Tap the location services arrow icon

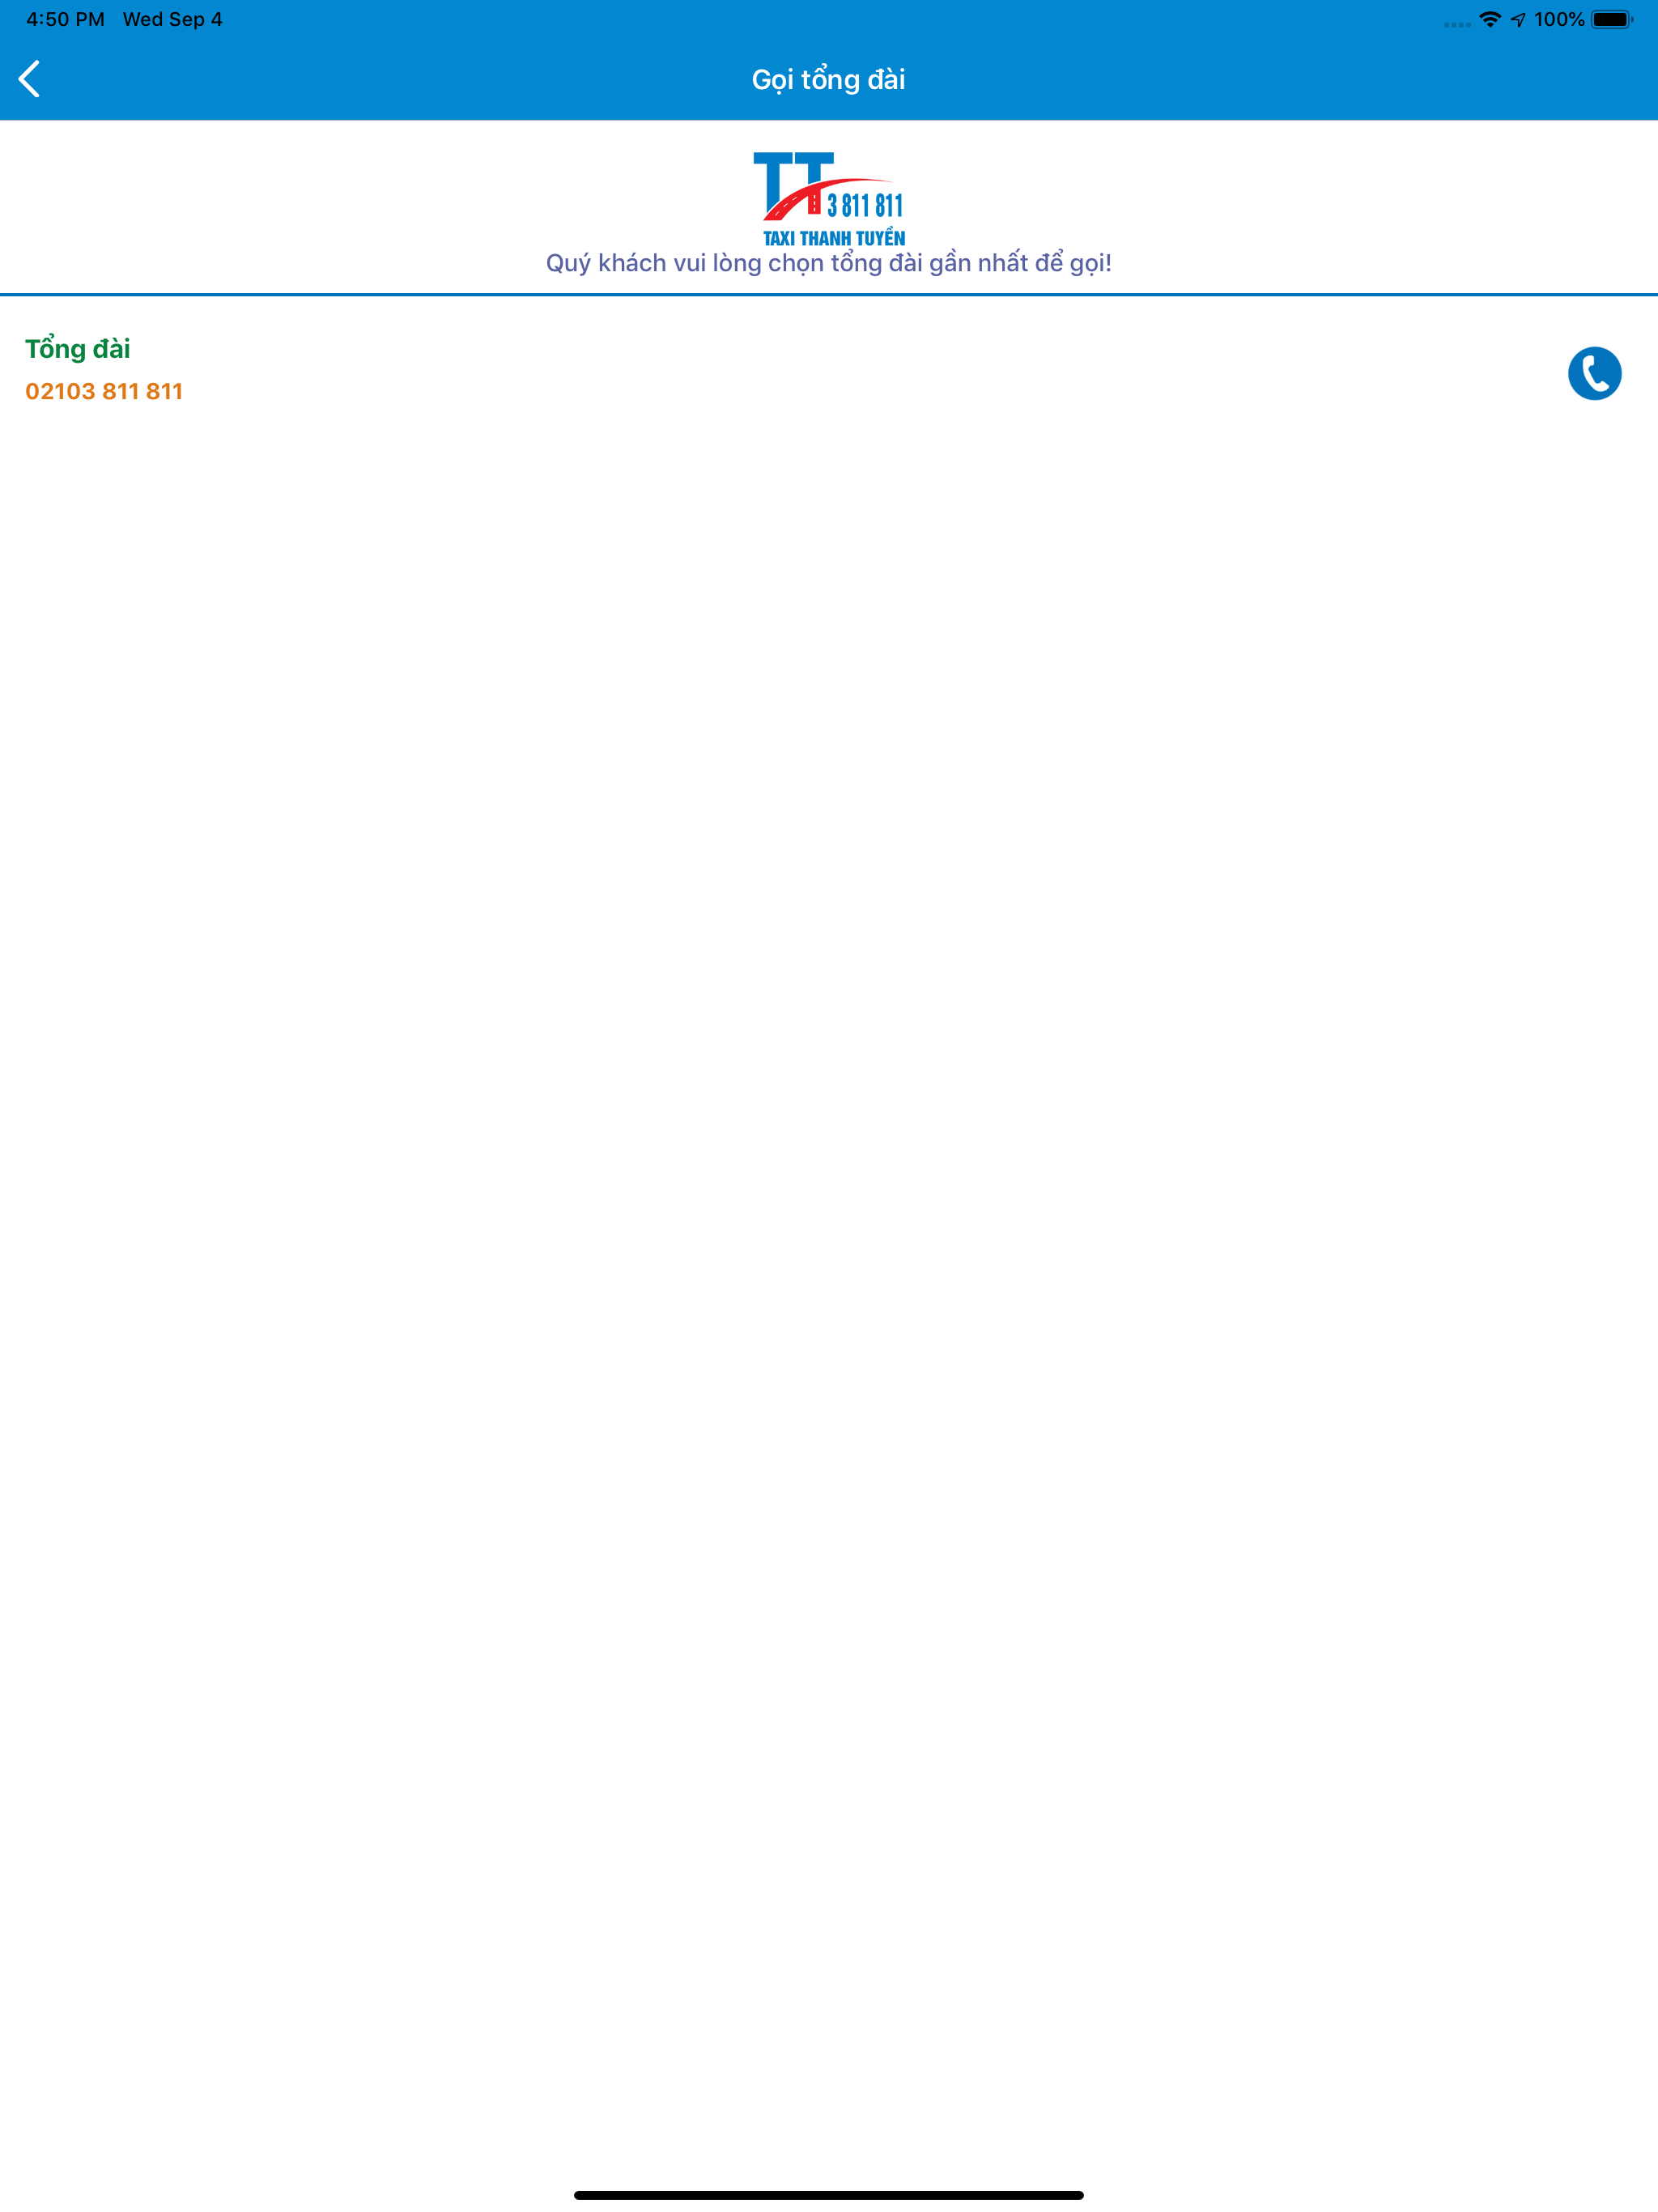click(1518, 20)
